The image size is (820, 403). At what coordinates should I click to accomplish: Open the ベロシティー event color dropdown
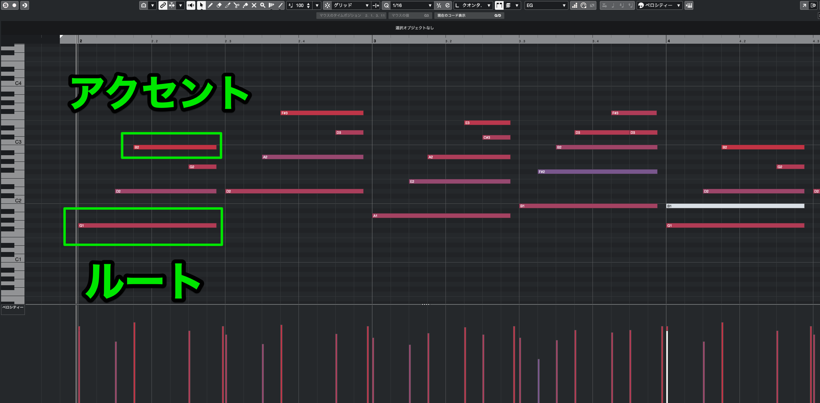click(x=660, y=5)
